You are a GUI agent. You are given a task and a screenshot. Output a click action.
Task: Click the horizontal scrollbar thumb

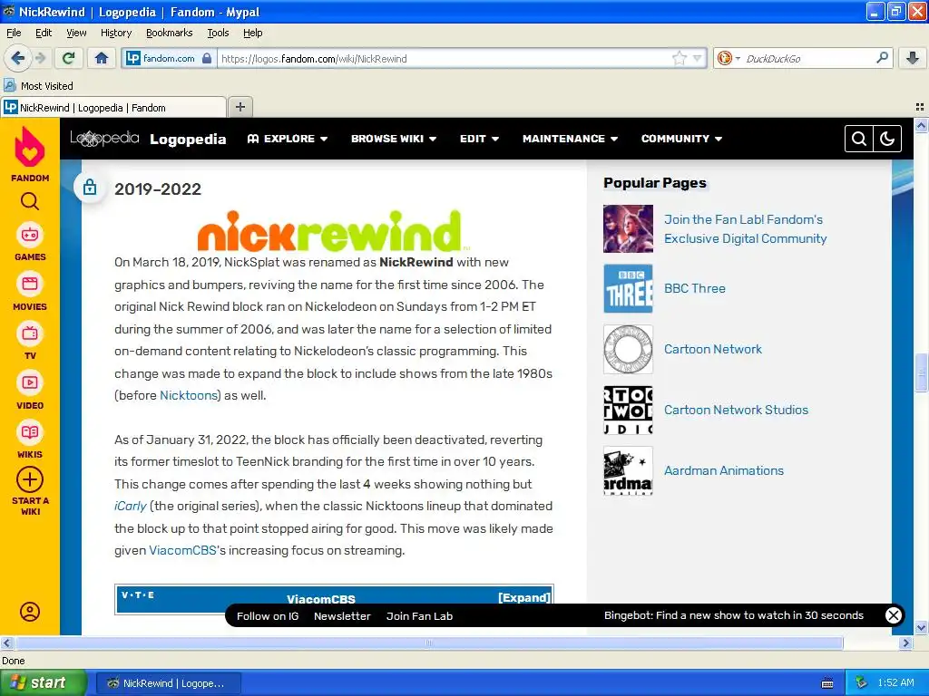[429, 643]
